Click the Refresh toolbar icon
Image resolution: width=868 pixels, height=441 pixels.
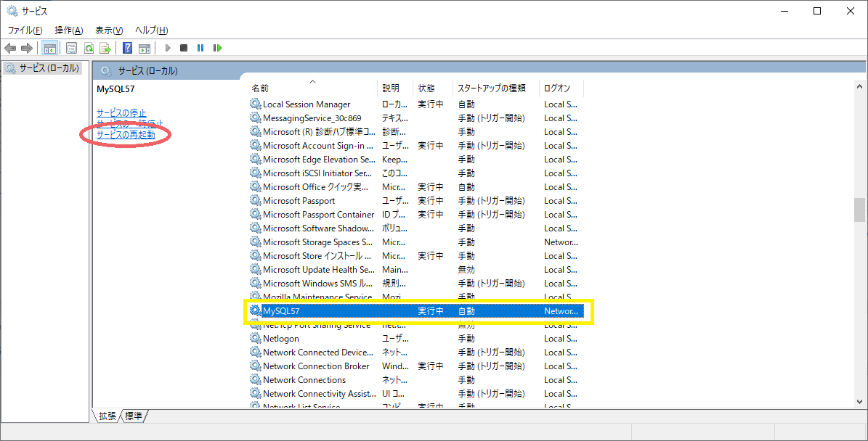[89, 48]
